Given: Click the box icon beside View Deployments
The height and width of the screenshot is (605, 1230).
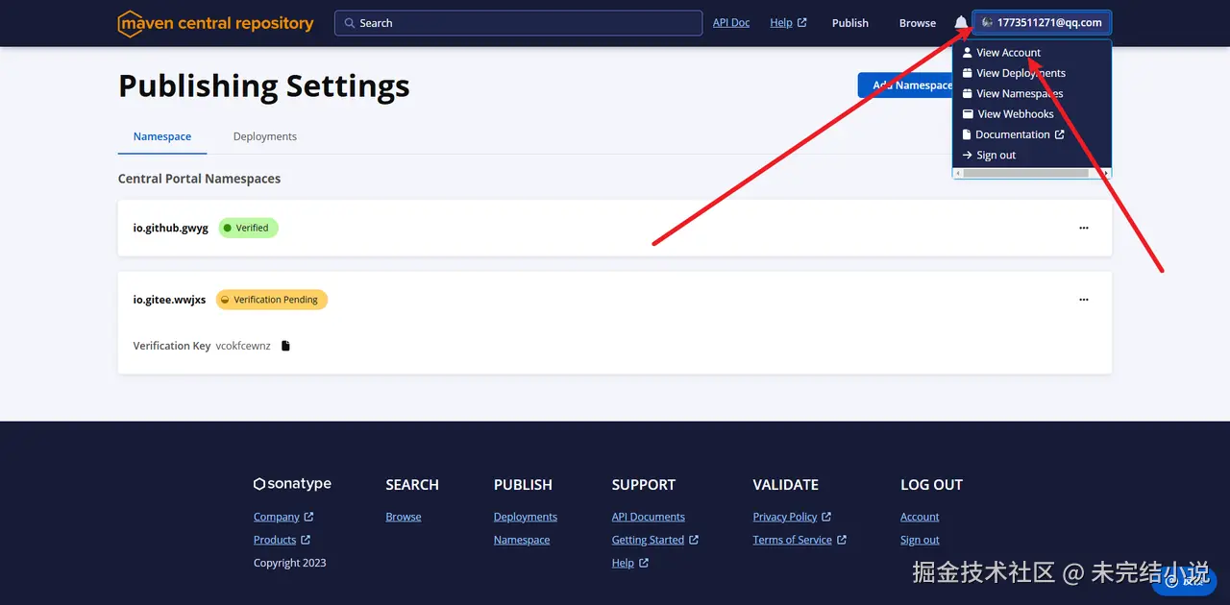Looking at the screenshot, I should (968, 73).
